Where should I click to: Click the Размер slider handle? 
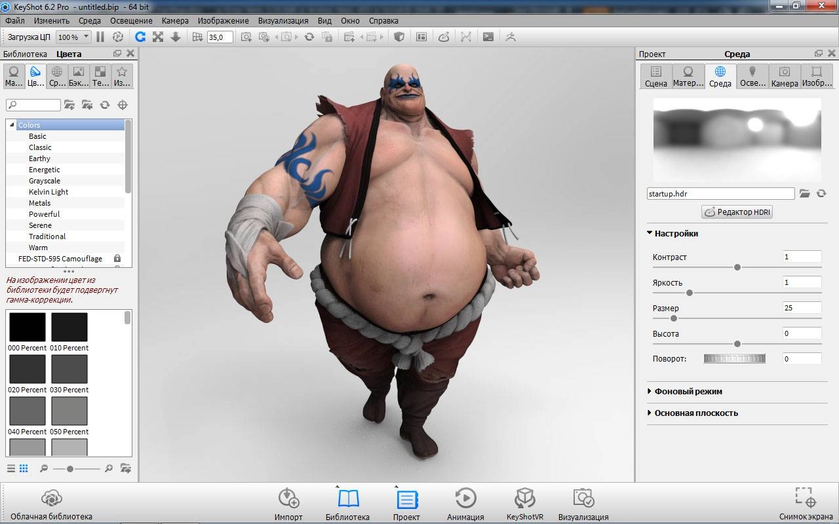[674, 318]
